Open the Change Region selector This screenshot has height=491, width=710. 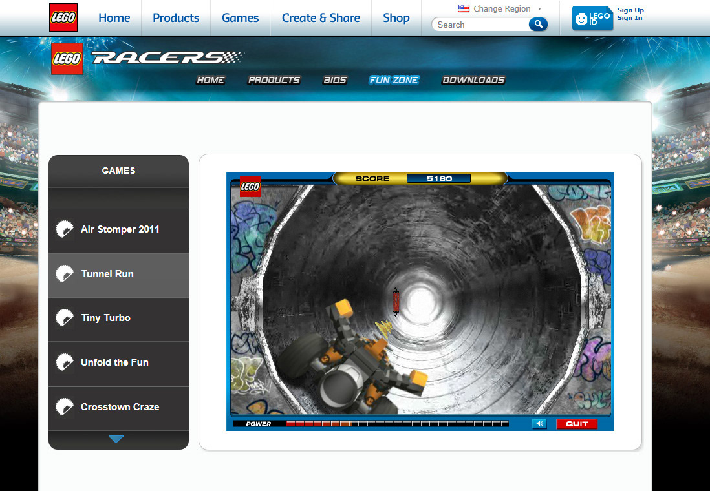tap(502, 8)
